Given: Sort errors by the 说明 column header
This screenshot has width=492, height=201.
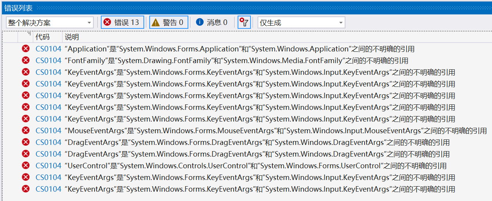Looking at the screenshot, I should tap(72, 37).
